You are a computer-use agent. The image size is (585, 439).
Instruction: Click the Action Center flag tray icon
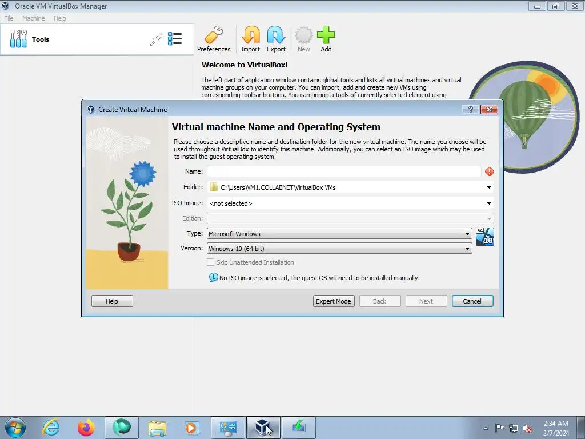click(499, 428)
